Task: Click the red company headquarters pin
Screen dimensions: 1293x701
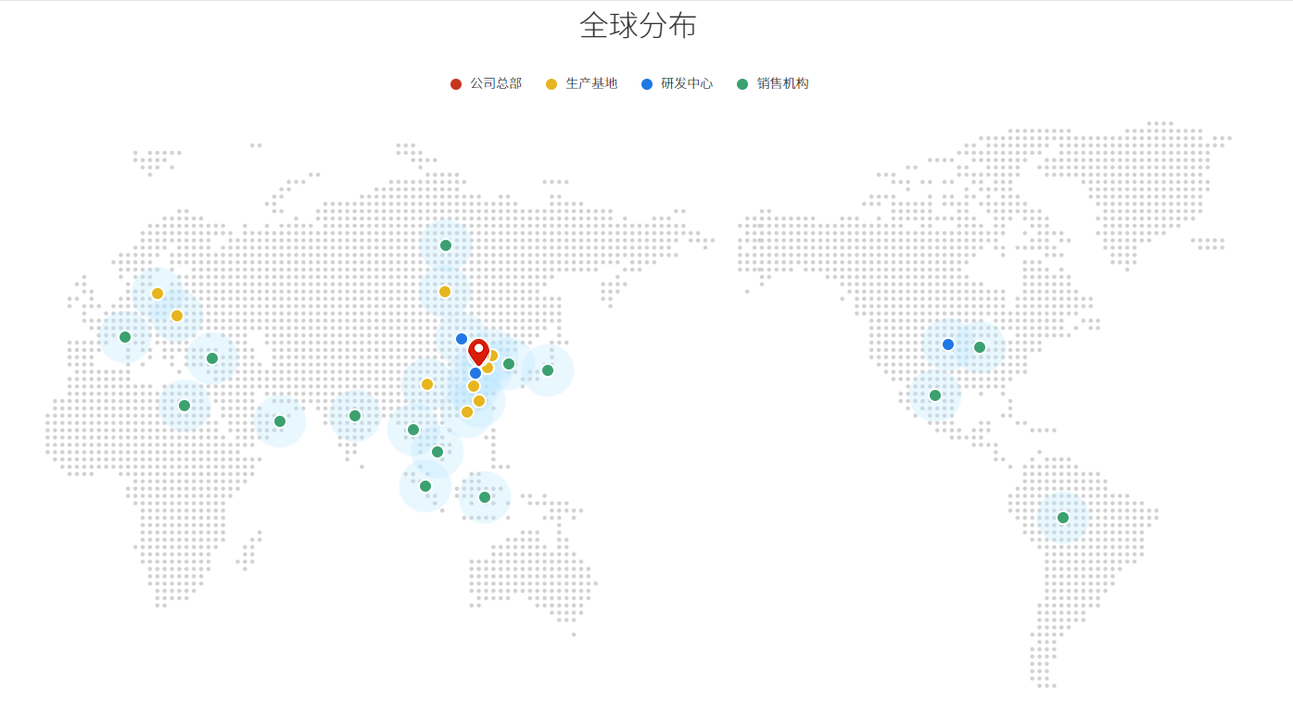Action: pyautogui.click(x=478, y=352)
